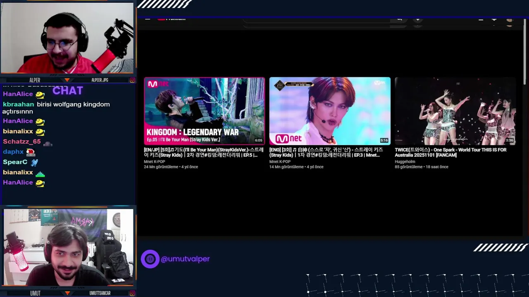The image size is (529, 297).
Task: Click the ALPEER.JPG label
Action: point(100,80)
